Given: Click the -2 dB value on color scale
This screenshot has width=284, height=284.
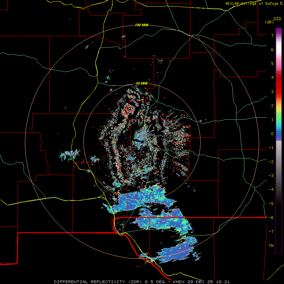Looking at the screenshot, I should tap(271, 162).
